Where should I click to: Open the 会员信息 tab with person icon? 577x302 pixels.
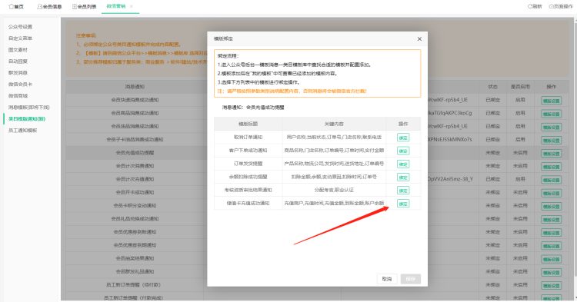[49, 7]
